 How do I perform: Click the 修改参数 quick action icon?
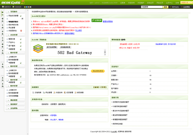point(75,92)
